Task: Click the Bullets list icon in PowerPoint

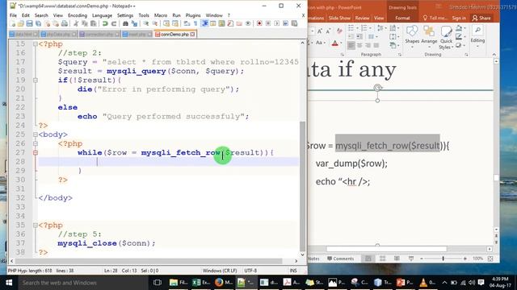Action: coord(351,28)
